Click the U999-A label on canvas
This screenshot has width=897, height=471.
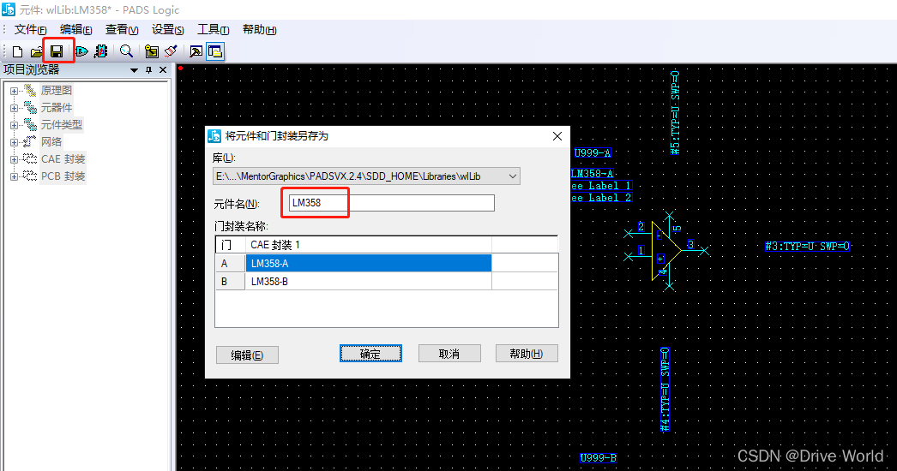(593, 152)
